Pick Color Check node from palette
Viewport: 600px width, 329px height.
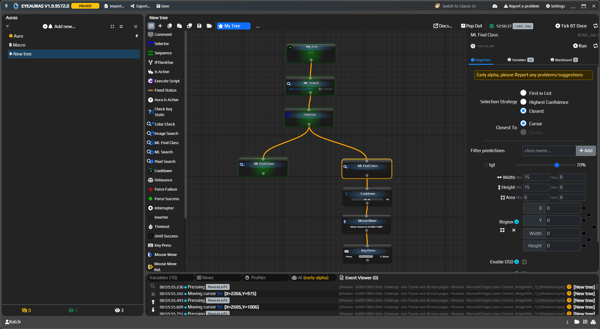click(x=165, y=124)
